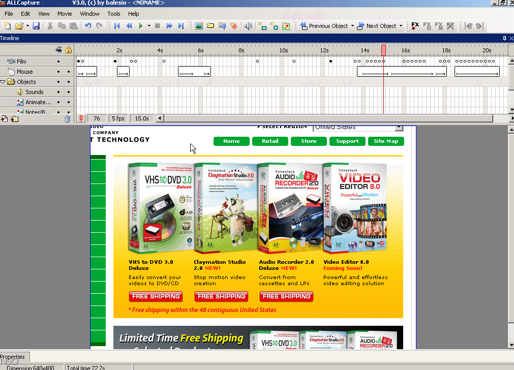514x370 pixels.
Task: Stop movie playback
Action: (x=157, y=26)
